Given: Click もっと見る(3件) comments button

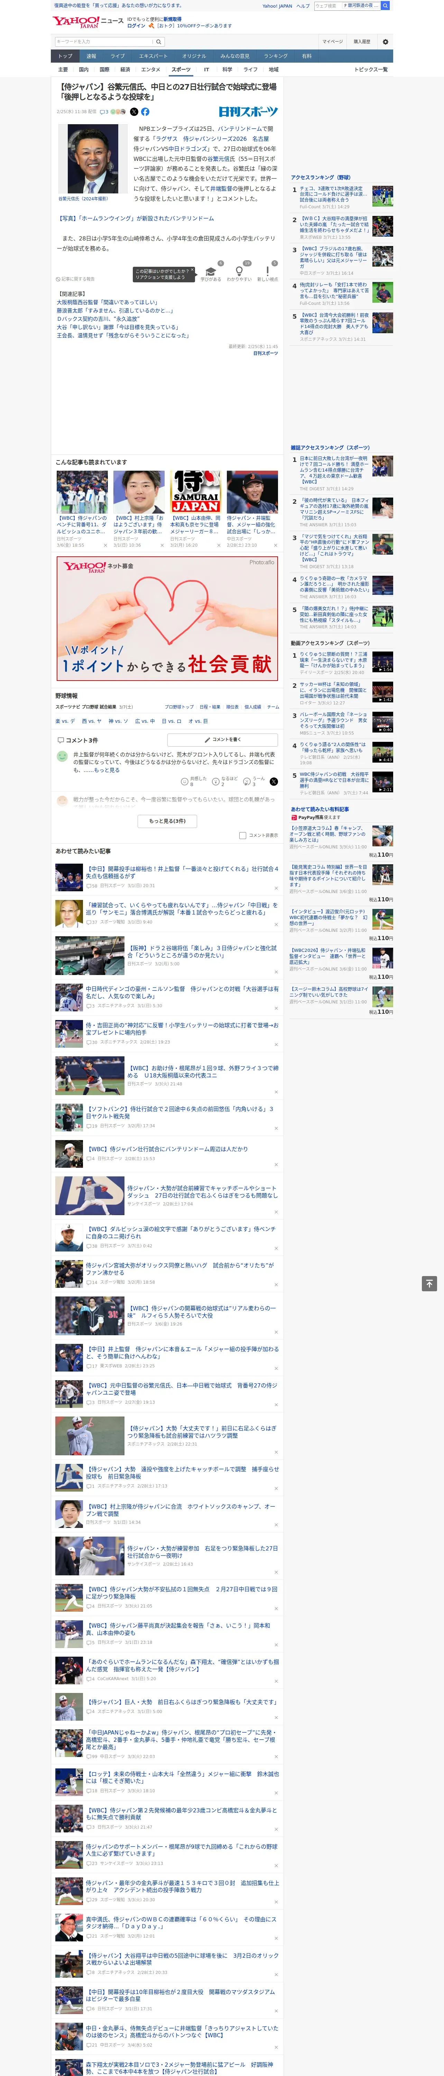Looking at the screenshot, I should tap(168, 820).
